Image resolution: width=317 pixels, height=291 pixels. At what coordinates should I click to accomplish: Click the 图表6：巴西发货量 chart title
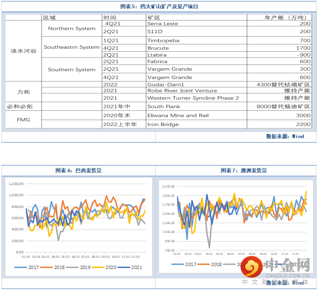pyautogui.click(x=78, y=170)
